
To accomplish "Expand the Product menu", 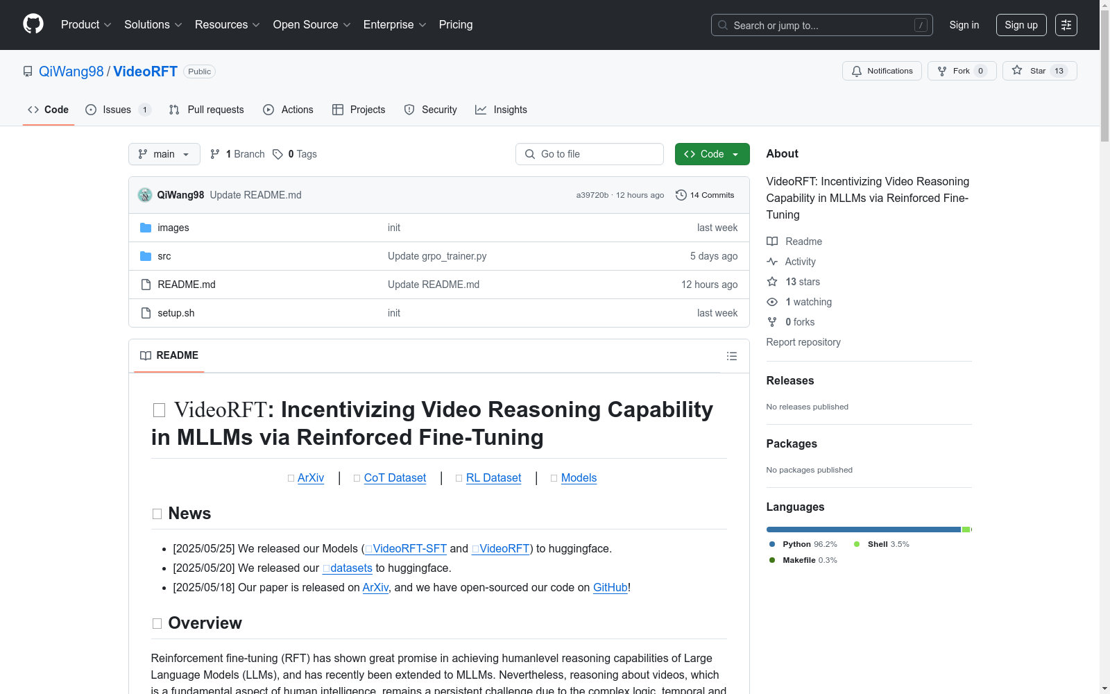I will click(86, 24).
